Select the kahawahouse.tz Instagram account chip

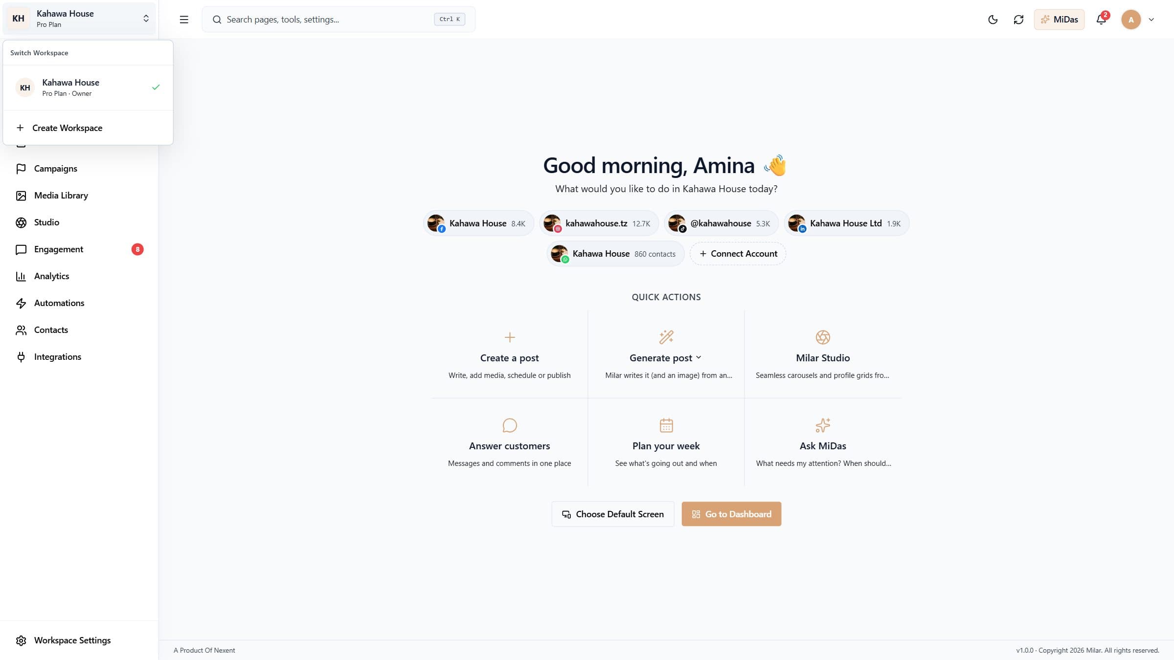pyautogui.click(x=599, y=223)
